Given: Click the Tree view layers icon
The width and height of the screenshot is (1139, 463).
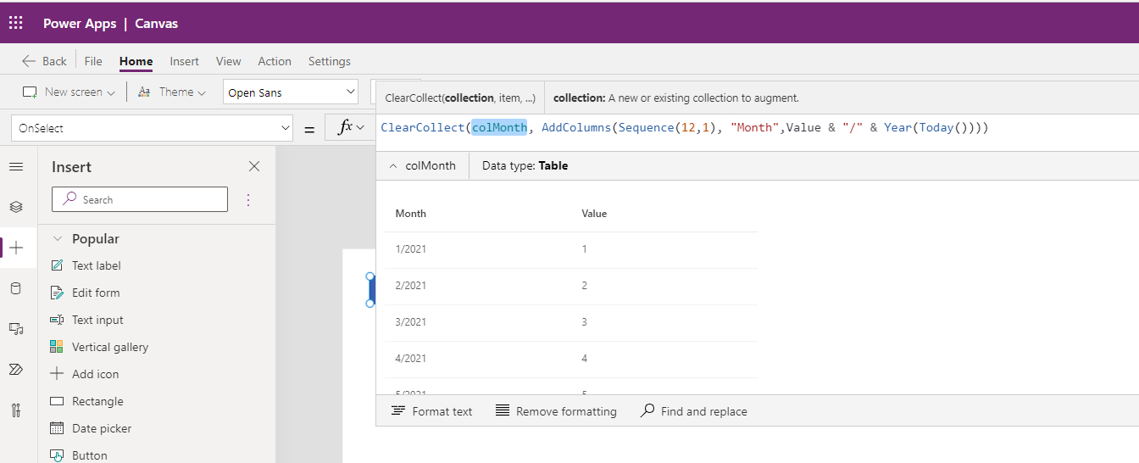Looking at the screenshot, I should 16,207.
